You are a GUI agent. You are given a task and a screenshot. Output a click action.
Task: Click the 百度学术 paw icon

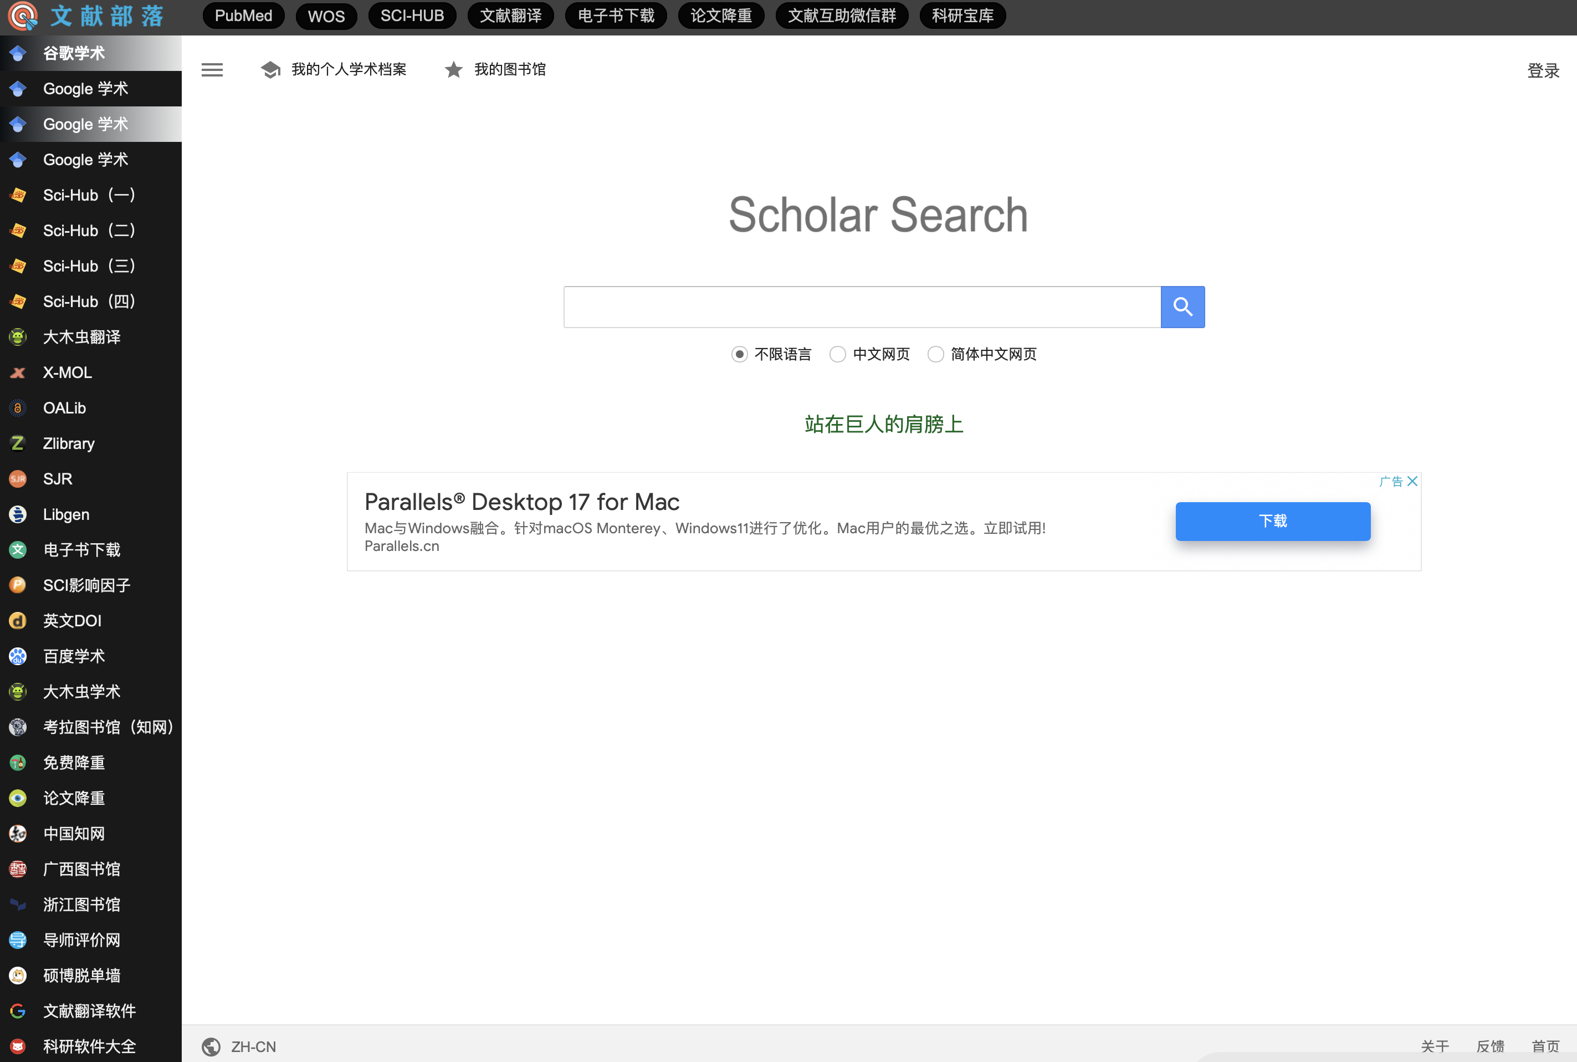click(18, 656)
